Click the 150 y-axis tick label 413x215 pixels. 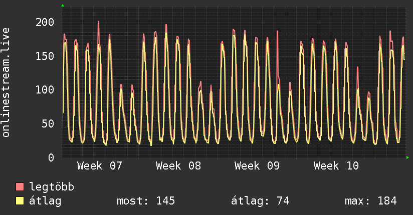tap(45, 56)
